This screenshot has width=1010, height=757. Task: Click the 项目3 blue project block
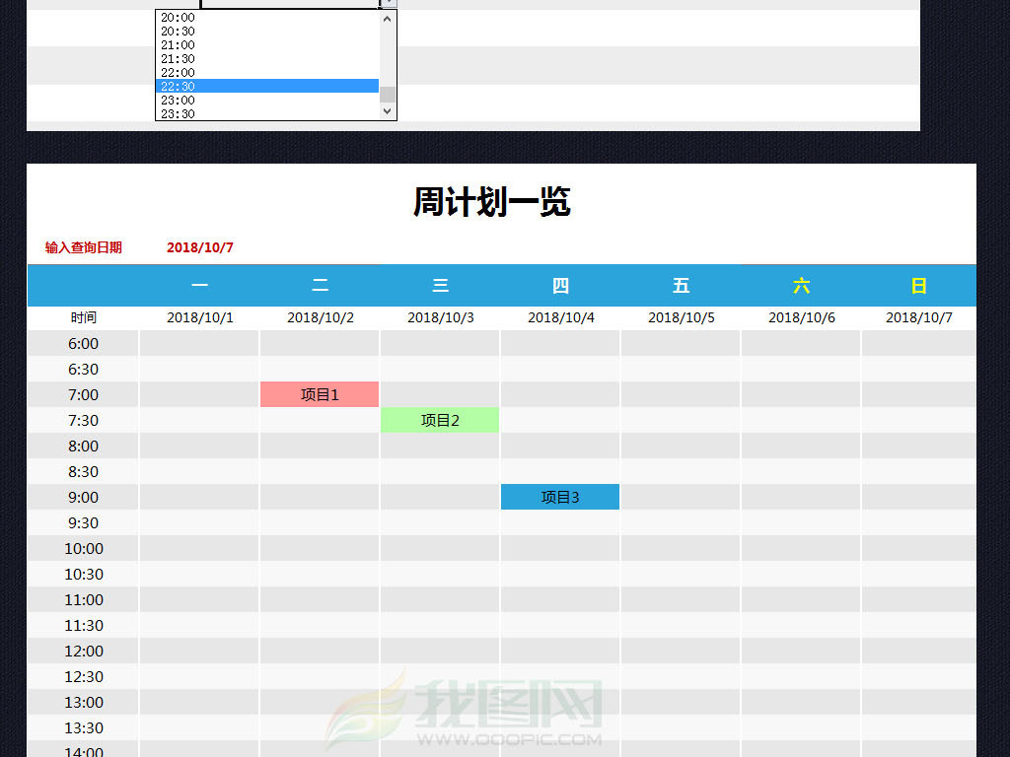point(560,497)
